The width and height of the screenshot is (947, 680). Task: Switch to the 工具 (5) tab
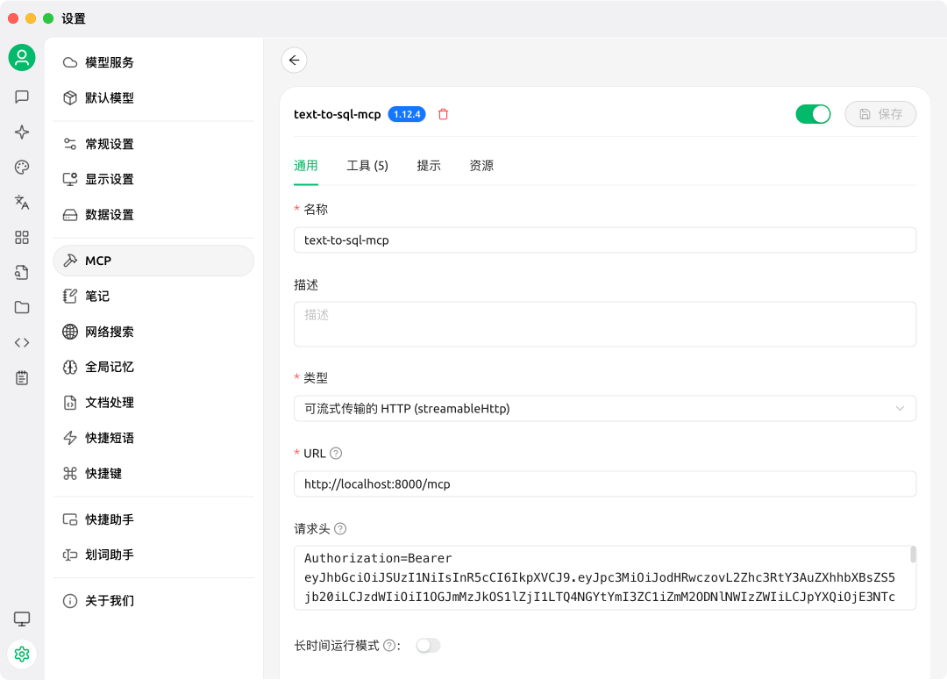click(x=367, y=166)
